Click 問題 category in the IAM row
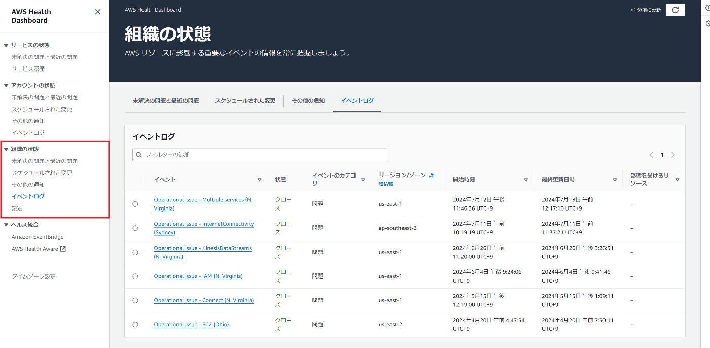 click(317, 276)
